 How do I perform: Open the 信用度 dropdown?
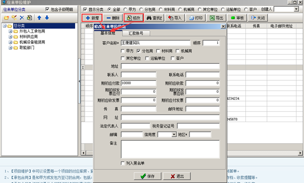[174, 135]
